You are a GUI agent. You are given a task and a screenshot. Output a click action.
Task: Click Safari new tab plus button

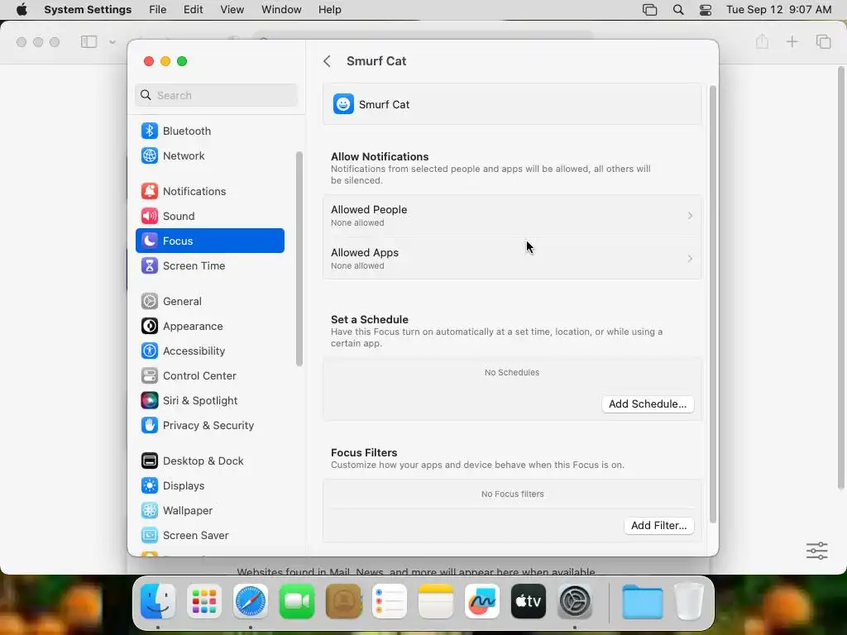tap(792, 41)
